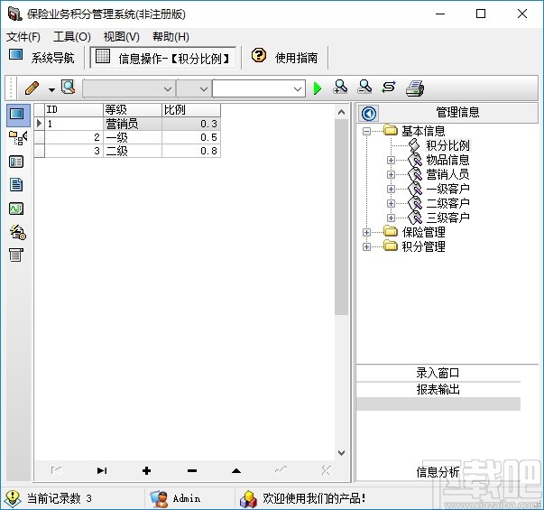
Task: Click the ID column header
Action: (74, 110)
